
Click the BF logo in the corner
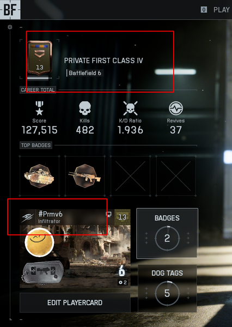[10, 10]
